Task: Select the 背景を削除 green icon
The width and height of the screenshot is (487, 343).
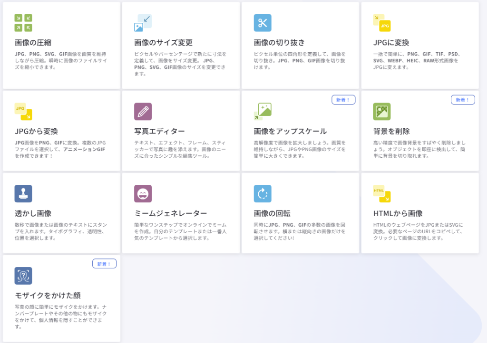Action: [382, 112]
